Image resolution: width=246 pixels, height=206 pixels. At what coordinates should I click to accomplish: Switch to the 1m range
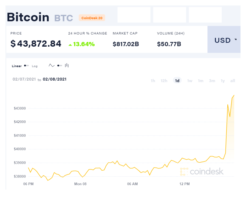click(201, 81)
